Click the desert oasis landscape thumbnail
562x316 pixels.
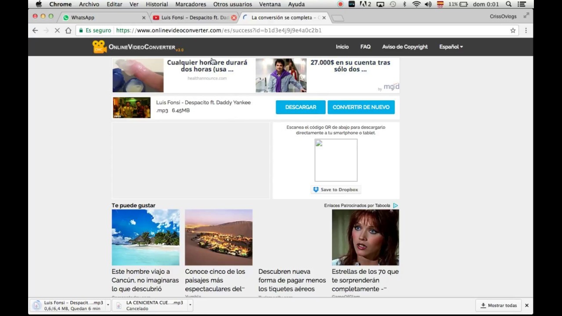219,237
